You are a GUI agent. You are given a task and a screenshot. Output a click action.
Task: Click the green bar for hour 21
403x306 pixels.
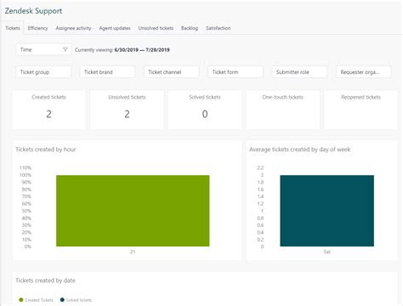pyautogui.click(x=133, y=211)
